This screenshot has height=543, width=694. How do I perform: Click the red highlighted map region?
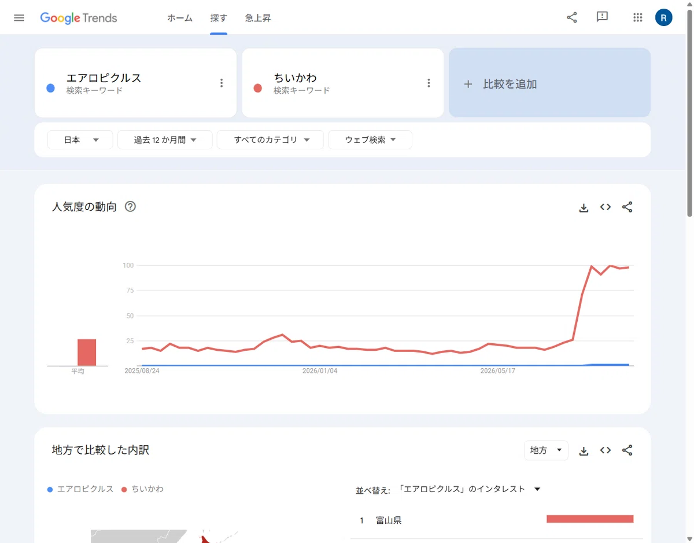pos(205,539)
